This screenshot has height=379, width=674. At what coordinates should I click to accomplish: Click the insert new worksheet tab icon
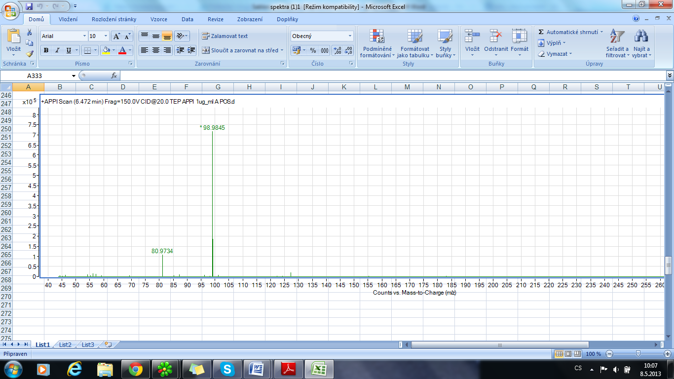click(x=108, y=344)
